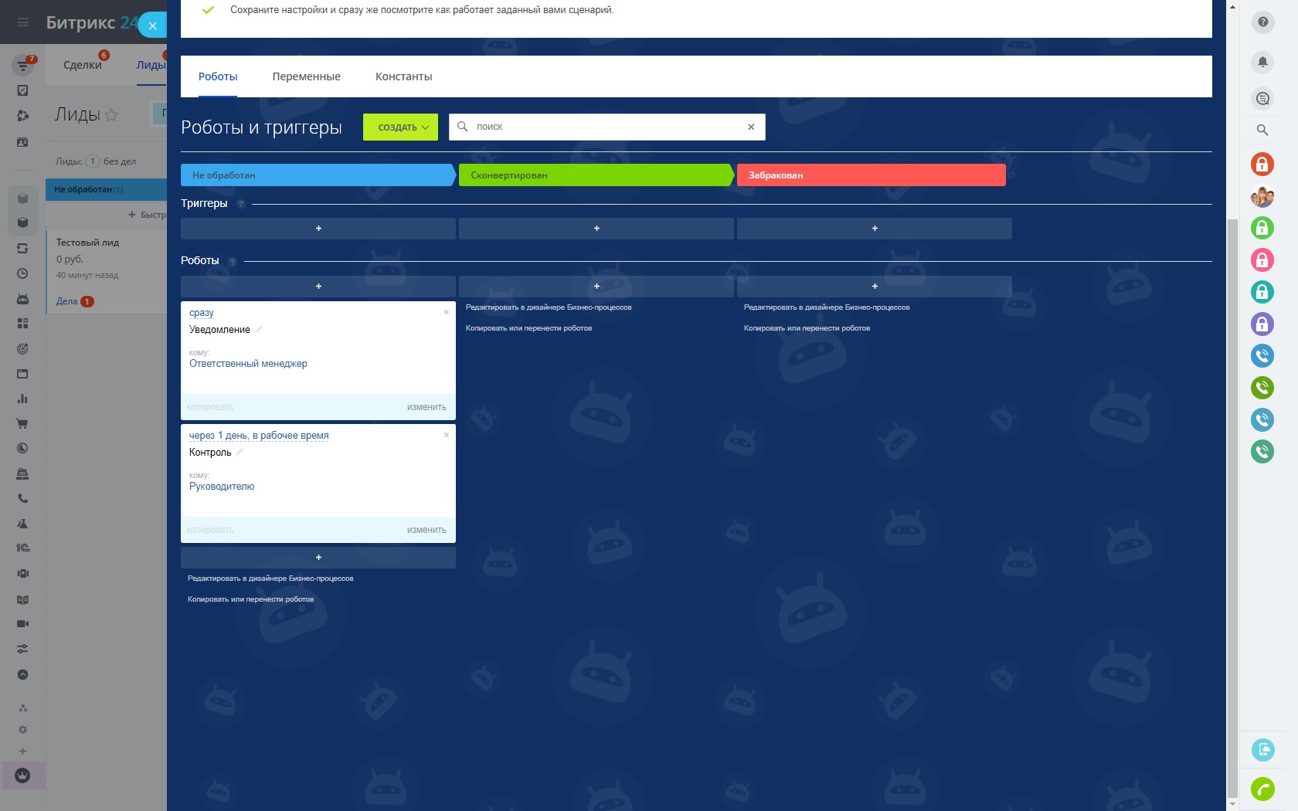Open Редактировать в дизайнере Бизнес-процессов under Сконвертирован
Image resolution: width=1298 pixels, height=811 pixels.
[x=549, y=307]
